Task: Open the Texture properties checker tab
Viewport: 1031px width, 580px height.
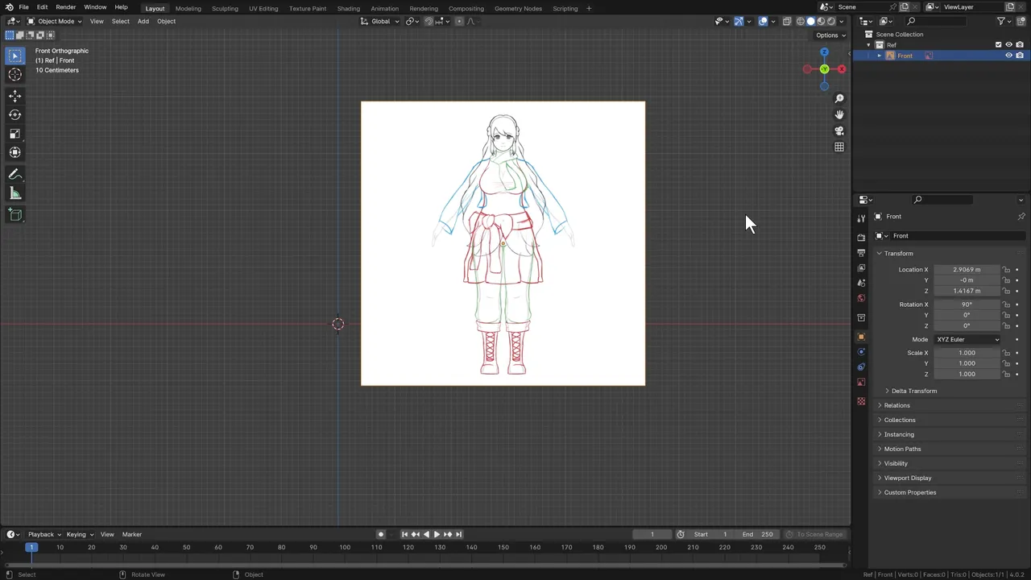Action: tap(861, 401)
